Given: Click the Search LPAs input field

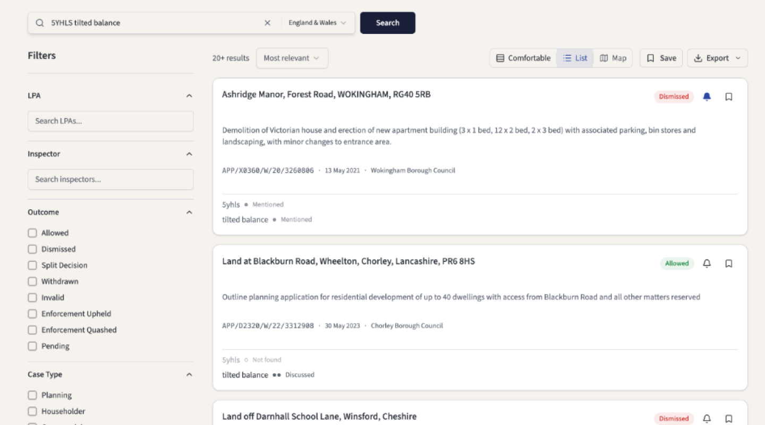Looking at the screenshot, I should coord(110,121).
